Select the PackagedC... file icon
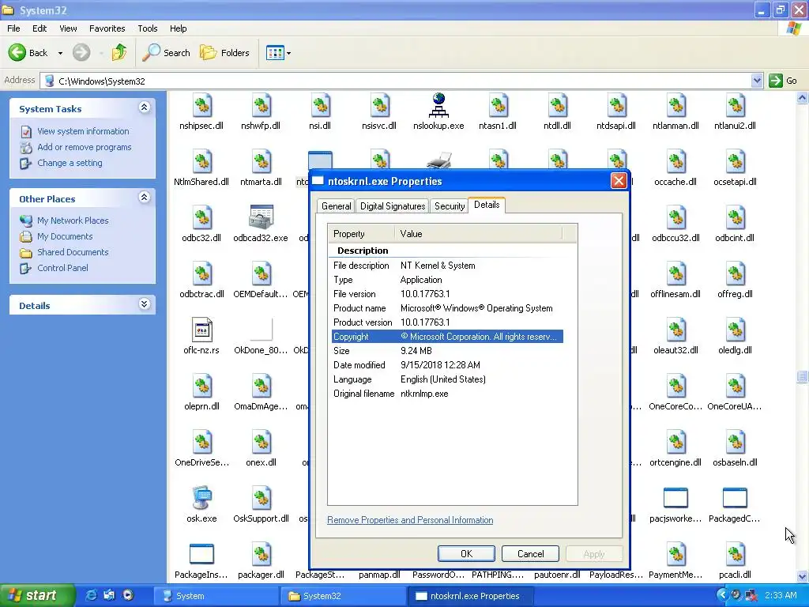The image size is (809, 607). point(735,498)
